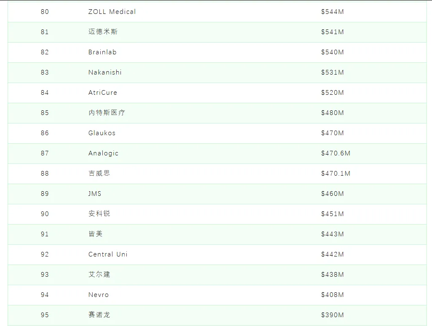Click the 吉威思 company name

click(x=99, y=174)
